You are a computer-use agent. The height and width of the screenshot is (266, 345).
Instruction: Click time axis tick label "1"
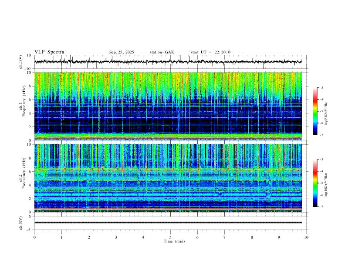pos(61,237)
